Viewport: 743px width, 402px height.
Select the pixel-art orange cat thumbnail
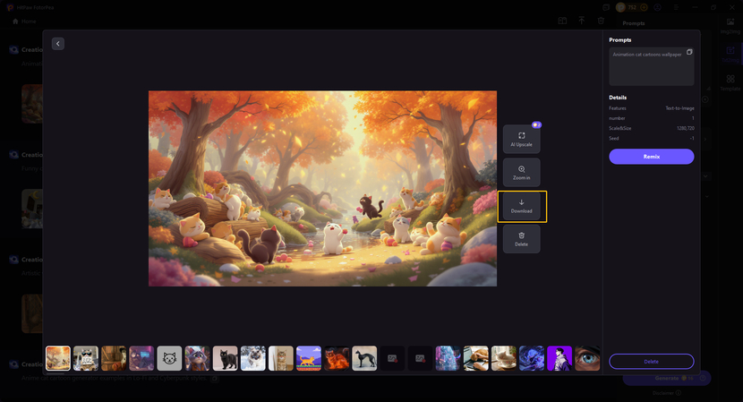point(309,358)
